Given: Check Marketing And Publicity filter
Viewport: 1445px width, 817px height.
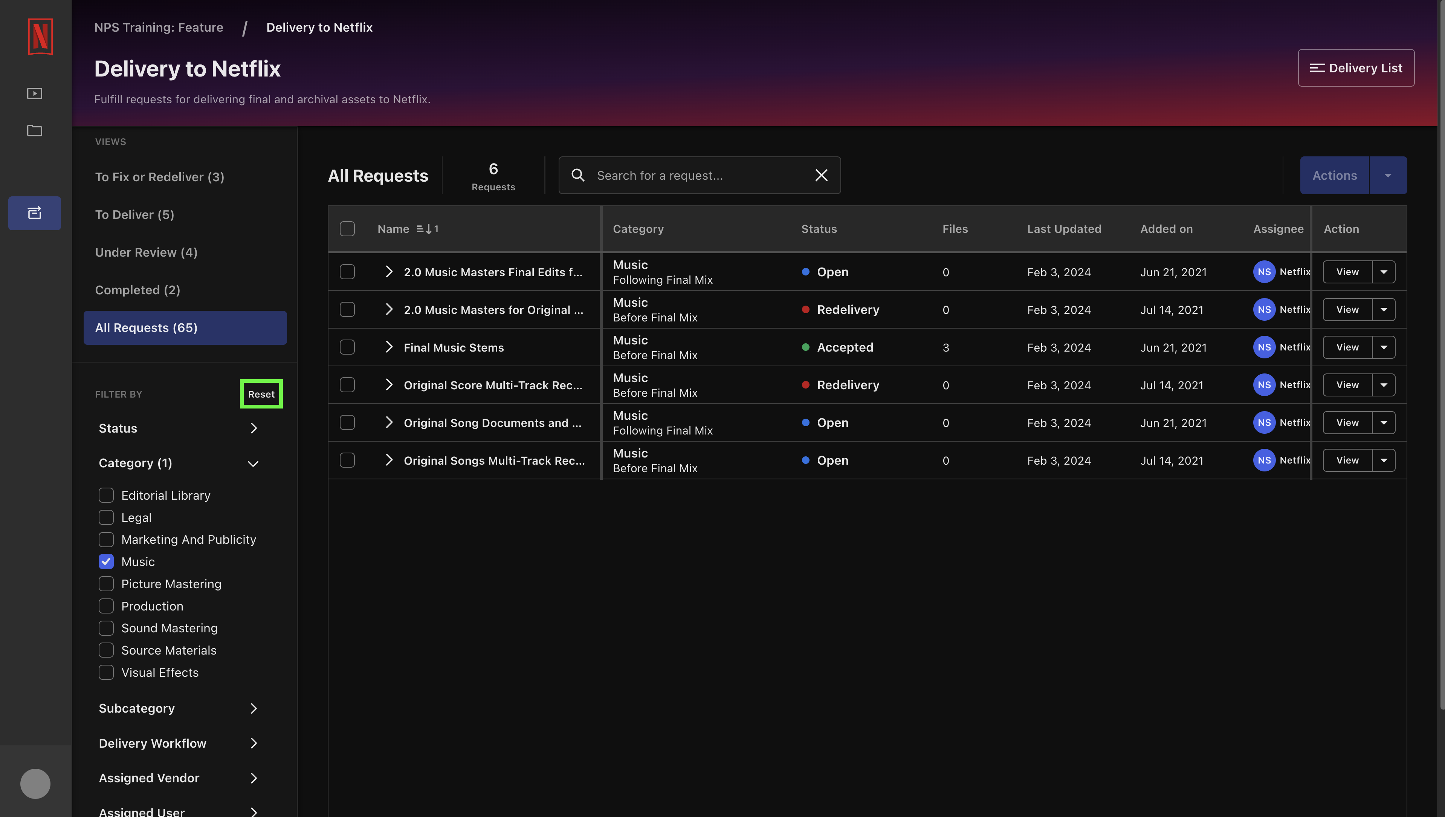Looking at the screenshot, I should (106, 540).
